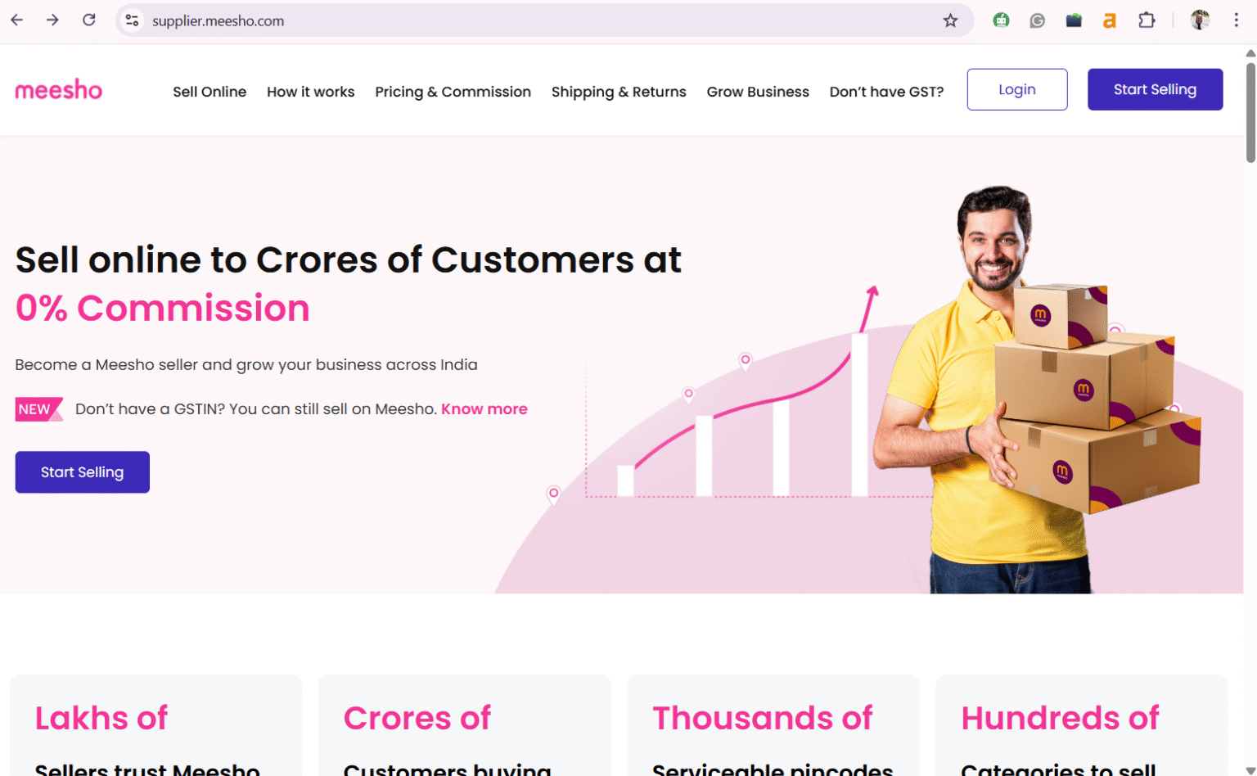The width and height of the screenshot is (1257, 776).
Task: Click the browser back arrow
Action: [x=16, y=20]
